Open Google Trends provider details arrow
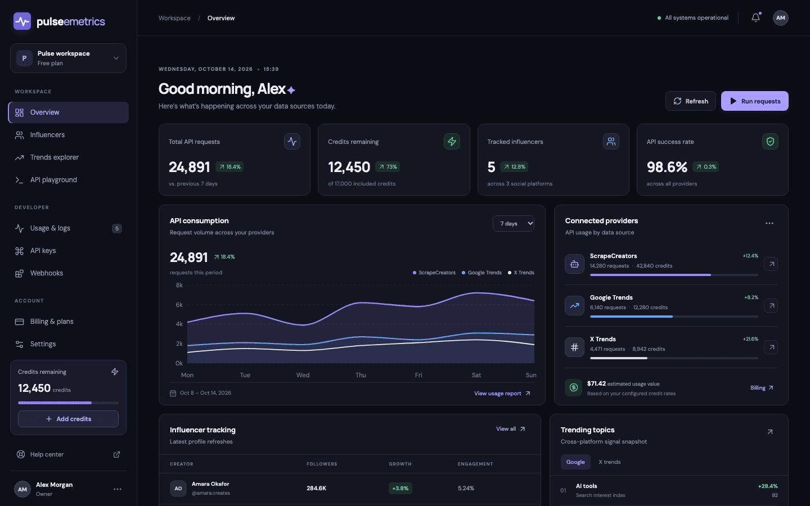810x506 pixels. [772, 305]
